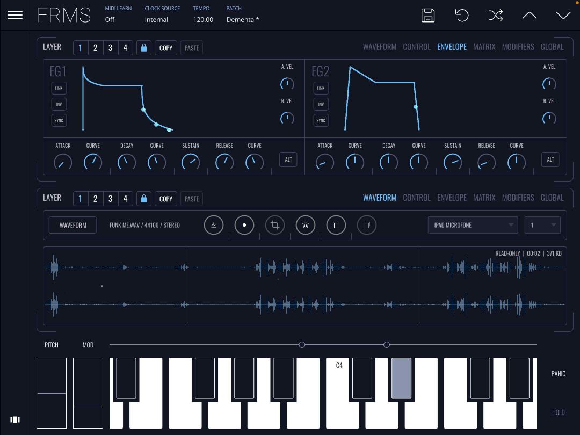Image resolution: width=580 pixels, height=435 pixels.
Task: Delete the sample using the trash icon
Action: pos(306,224)
